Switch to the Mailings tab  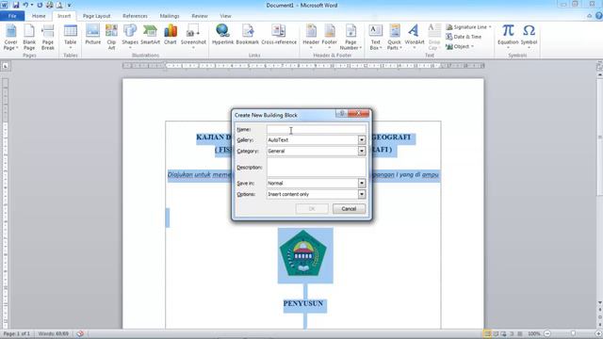(x=170, y=16)
